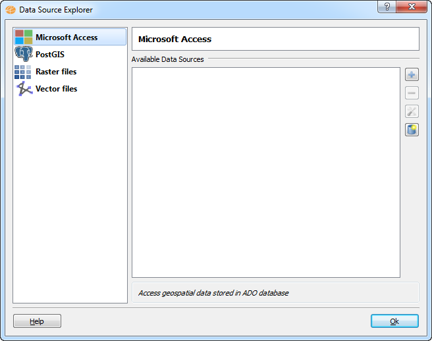Click the Microsoft Access header title panel
Screen dimensions: 432x341
click(275, 39)
